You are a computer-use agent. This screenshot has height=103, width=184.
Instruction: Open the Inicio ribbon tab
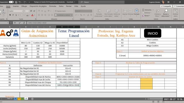[x=8, y=6]
